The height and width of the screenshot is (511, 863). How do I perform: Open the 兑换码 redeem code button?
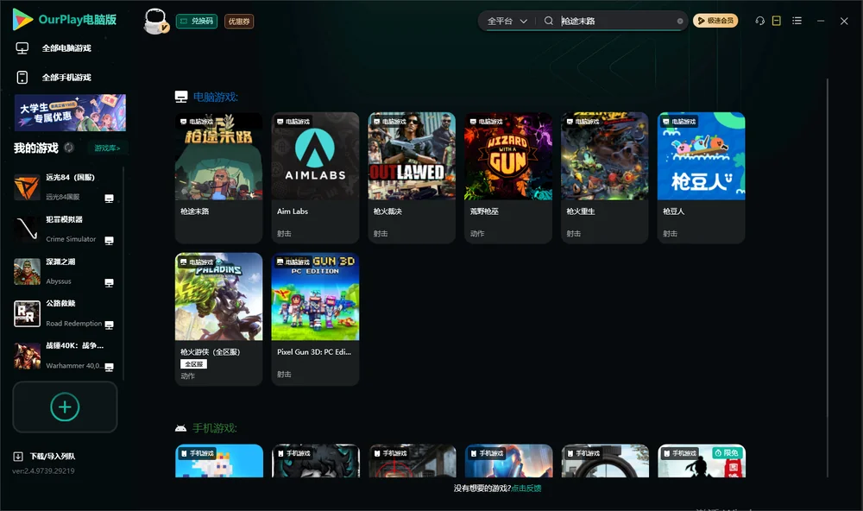point(197,21)
